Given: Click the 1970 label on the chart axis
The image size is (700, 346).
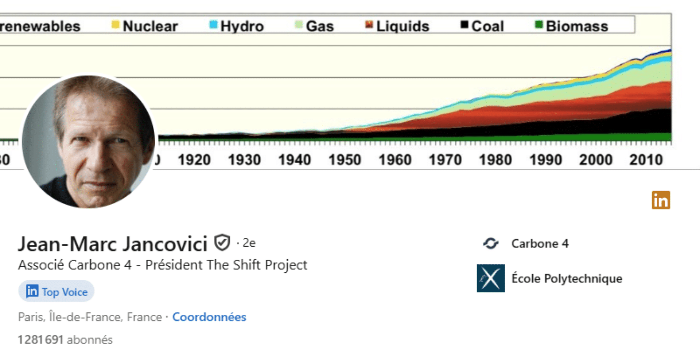Looking at the screenshot, I should (445, 160).
